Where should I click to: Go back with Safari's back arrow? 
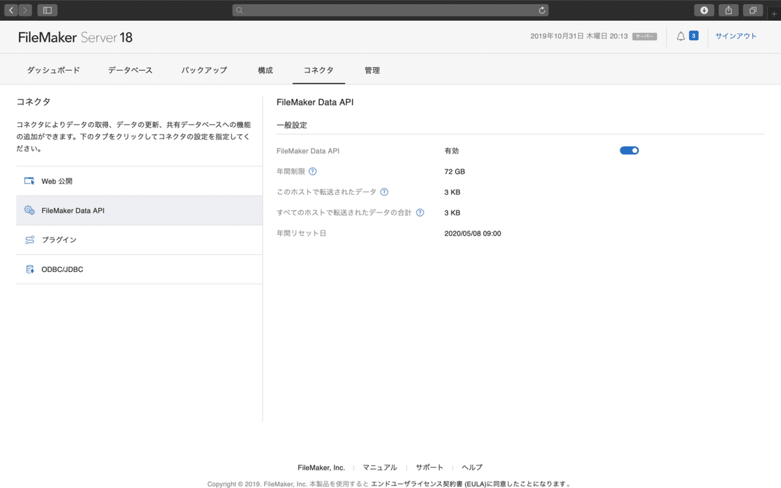(x=11, y=10)
